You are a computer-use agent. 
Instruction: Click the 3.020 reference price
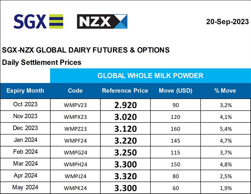(126, 117)
